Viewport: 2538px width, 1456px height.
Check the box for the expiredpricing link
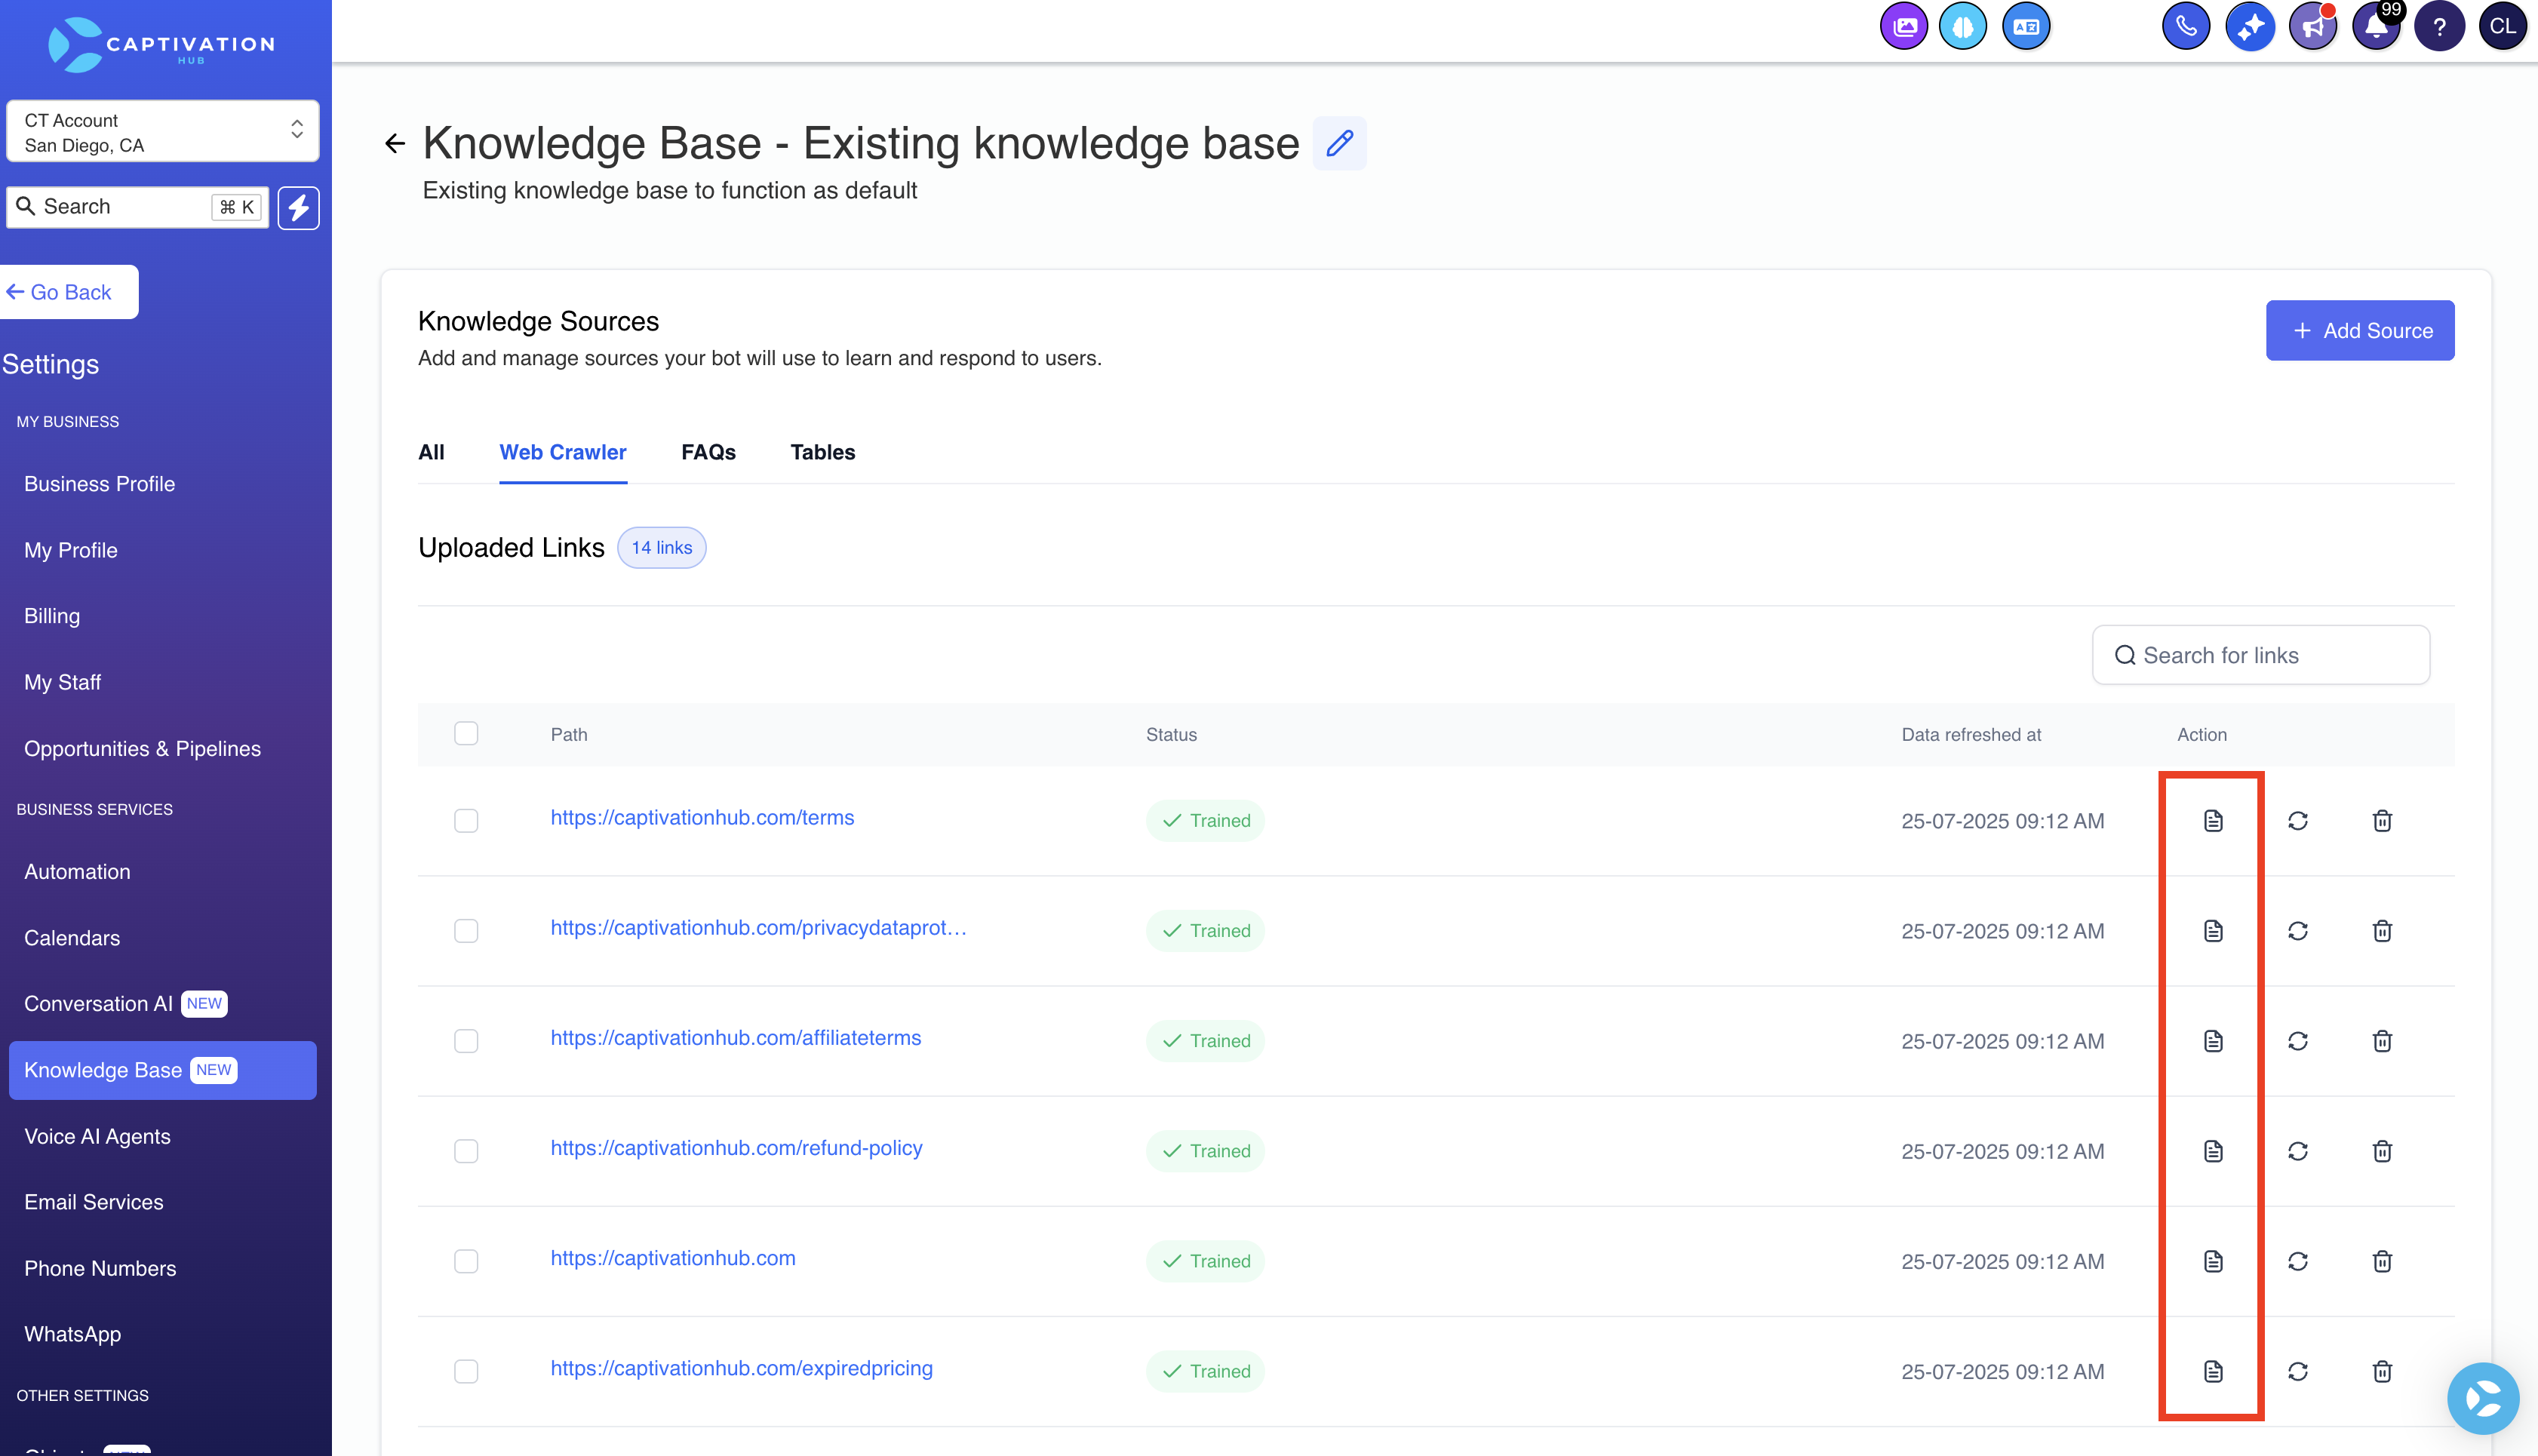pos(466,1371)
